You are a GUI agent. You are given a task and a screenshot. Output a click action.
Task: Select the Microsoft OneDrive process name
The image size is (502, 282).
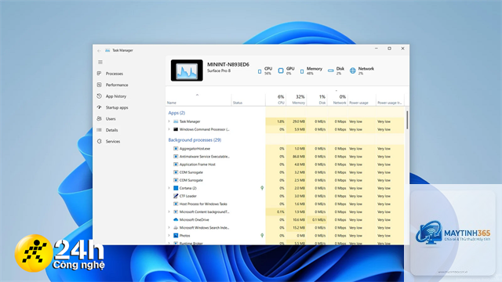pyautogui.click(x=194, y=219)
